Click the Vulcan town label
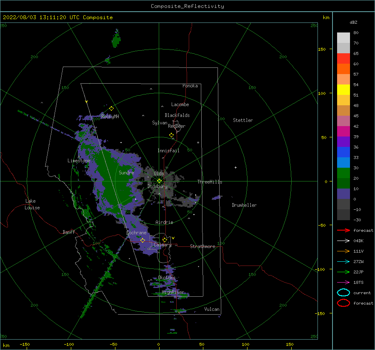Image resolution: width=375 pixels, height=350 pixels. (212, 309)
